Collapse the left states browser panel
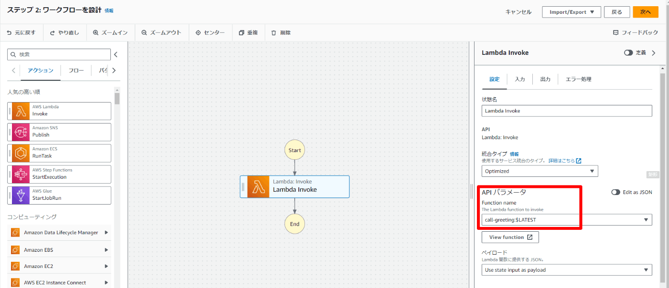The height and width of the screenshot is (288, 669). click(115, 54)
